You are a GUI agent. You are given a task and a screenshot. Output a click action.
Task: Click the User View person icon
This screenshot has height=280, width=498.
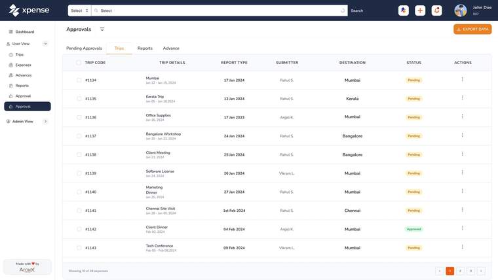point(9,44)
